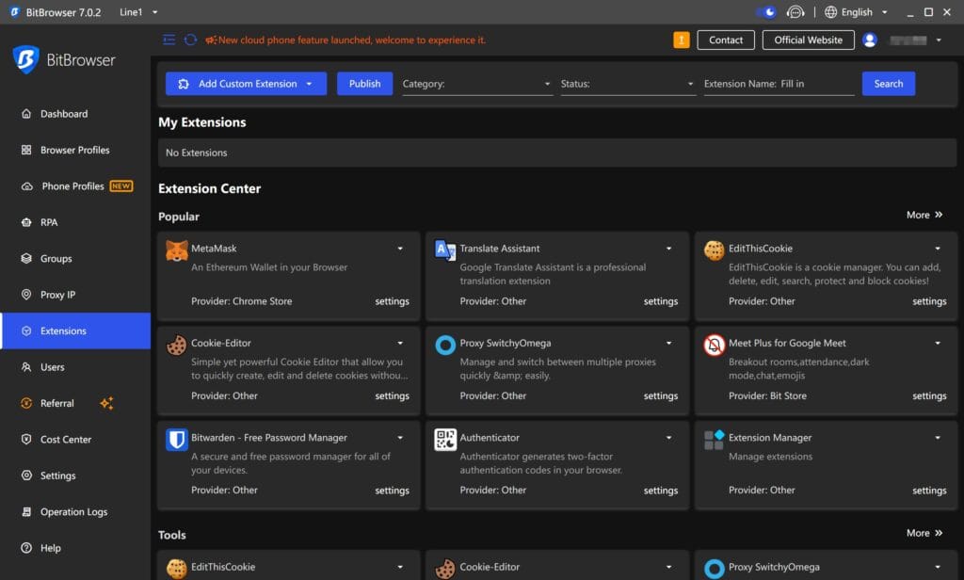Open the English language dropdown
Viewport: 964px width, 580px height.
(x=857, y=12)
